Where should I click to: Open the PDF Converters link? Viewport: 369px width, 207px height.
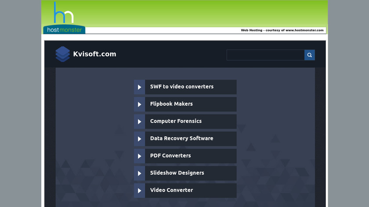[x=170, y=156]
